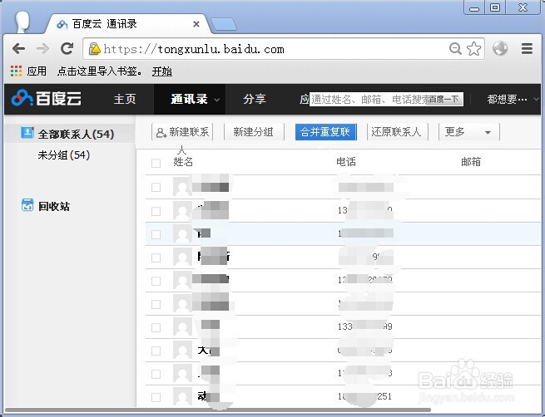545x417 pixels.
Task: Check the fourth contact row checkbox
Action: coord(156,258)
